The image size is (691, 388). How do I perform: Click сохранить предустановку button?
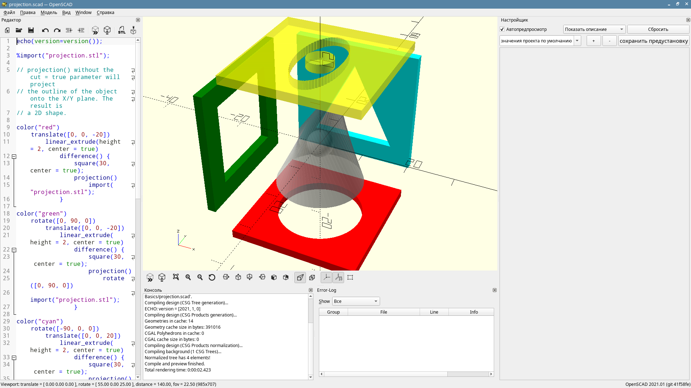coord(654,41)
